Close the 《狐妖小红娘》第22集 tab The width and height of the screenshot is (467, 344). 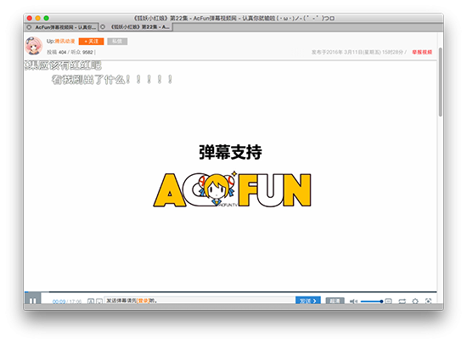coord(103,27)
